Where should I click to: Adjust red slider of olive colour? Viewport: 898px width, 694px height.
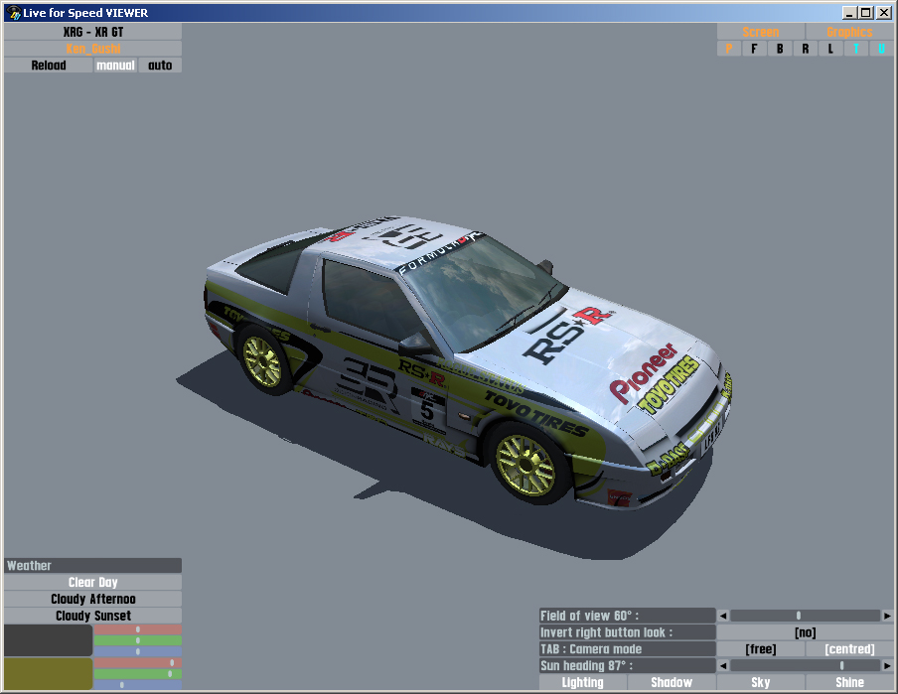(x=137, y=662)
